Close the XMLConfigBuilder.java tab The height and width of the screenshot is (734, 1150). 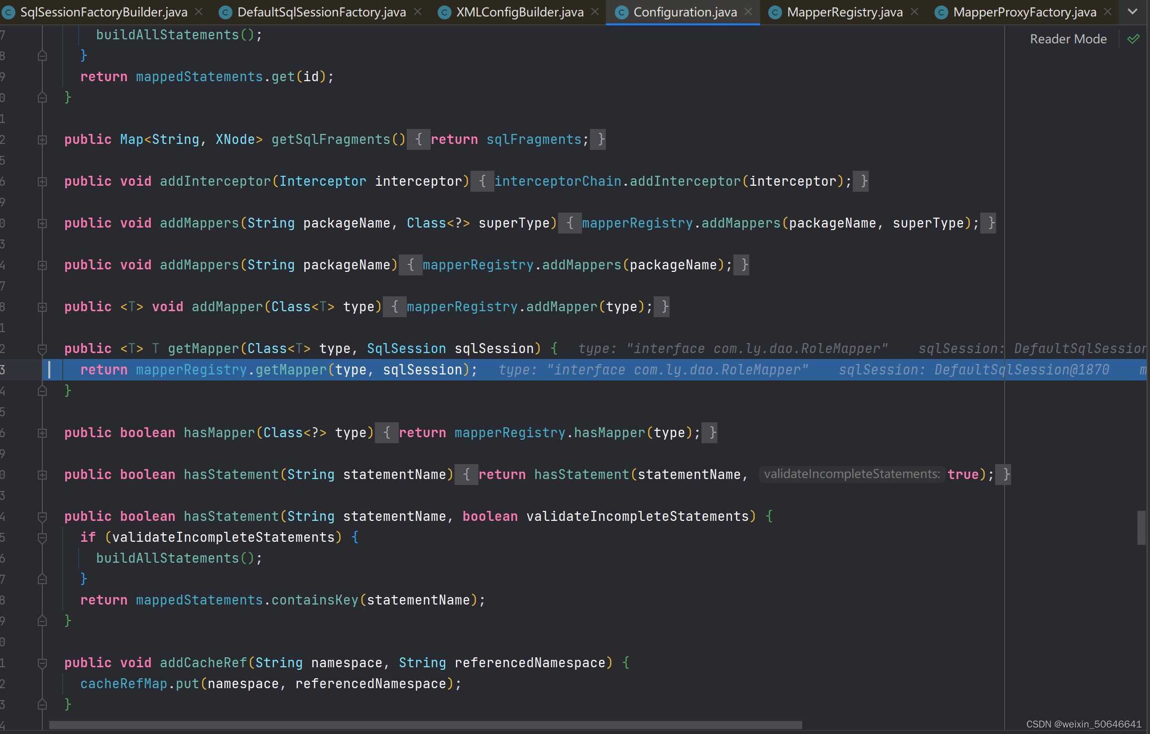coord(595,11)
